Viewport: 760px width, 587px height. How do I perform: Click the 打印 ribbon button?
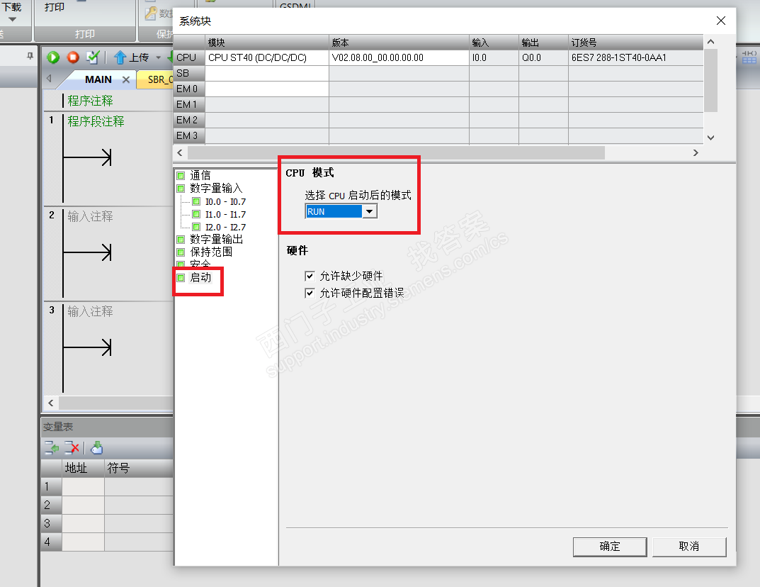pos(55,7)
